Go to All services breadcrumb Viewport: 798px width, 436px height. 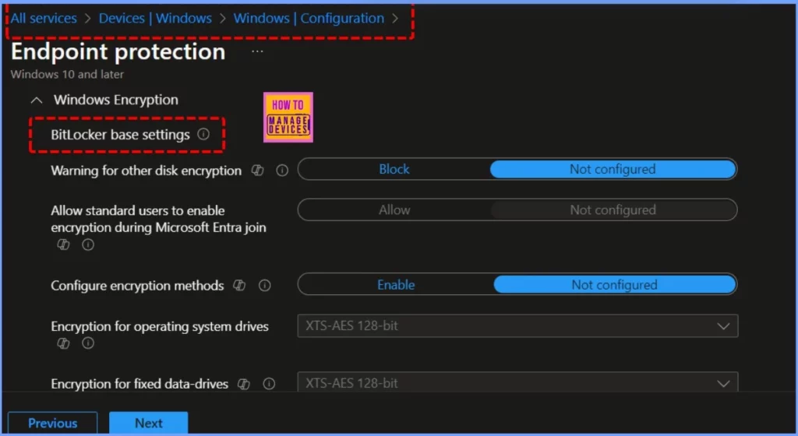(x=44, y=18)
